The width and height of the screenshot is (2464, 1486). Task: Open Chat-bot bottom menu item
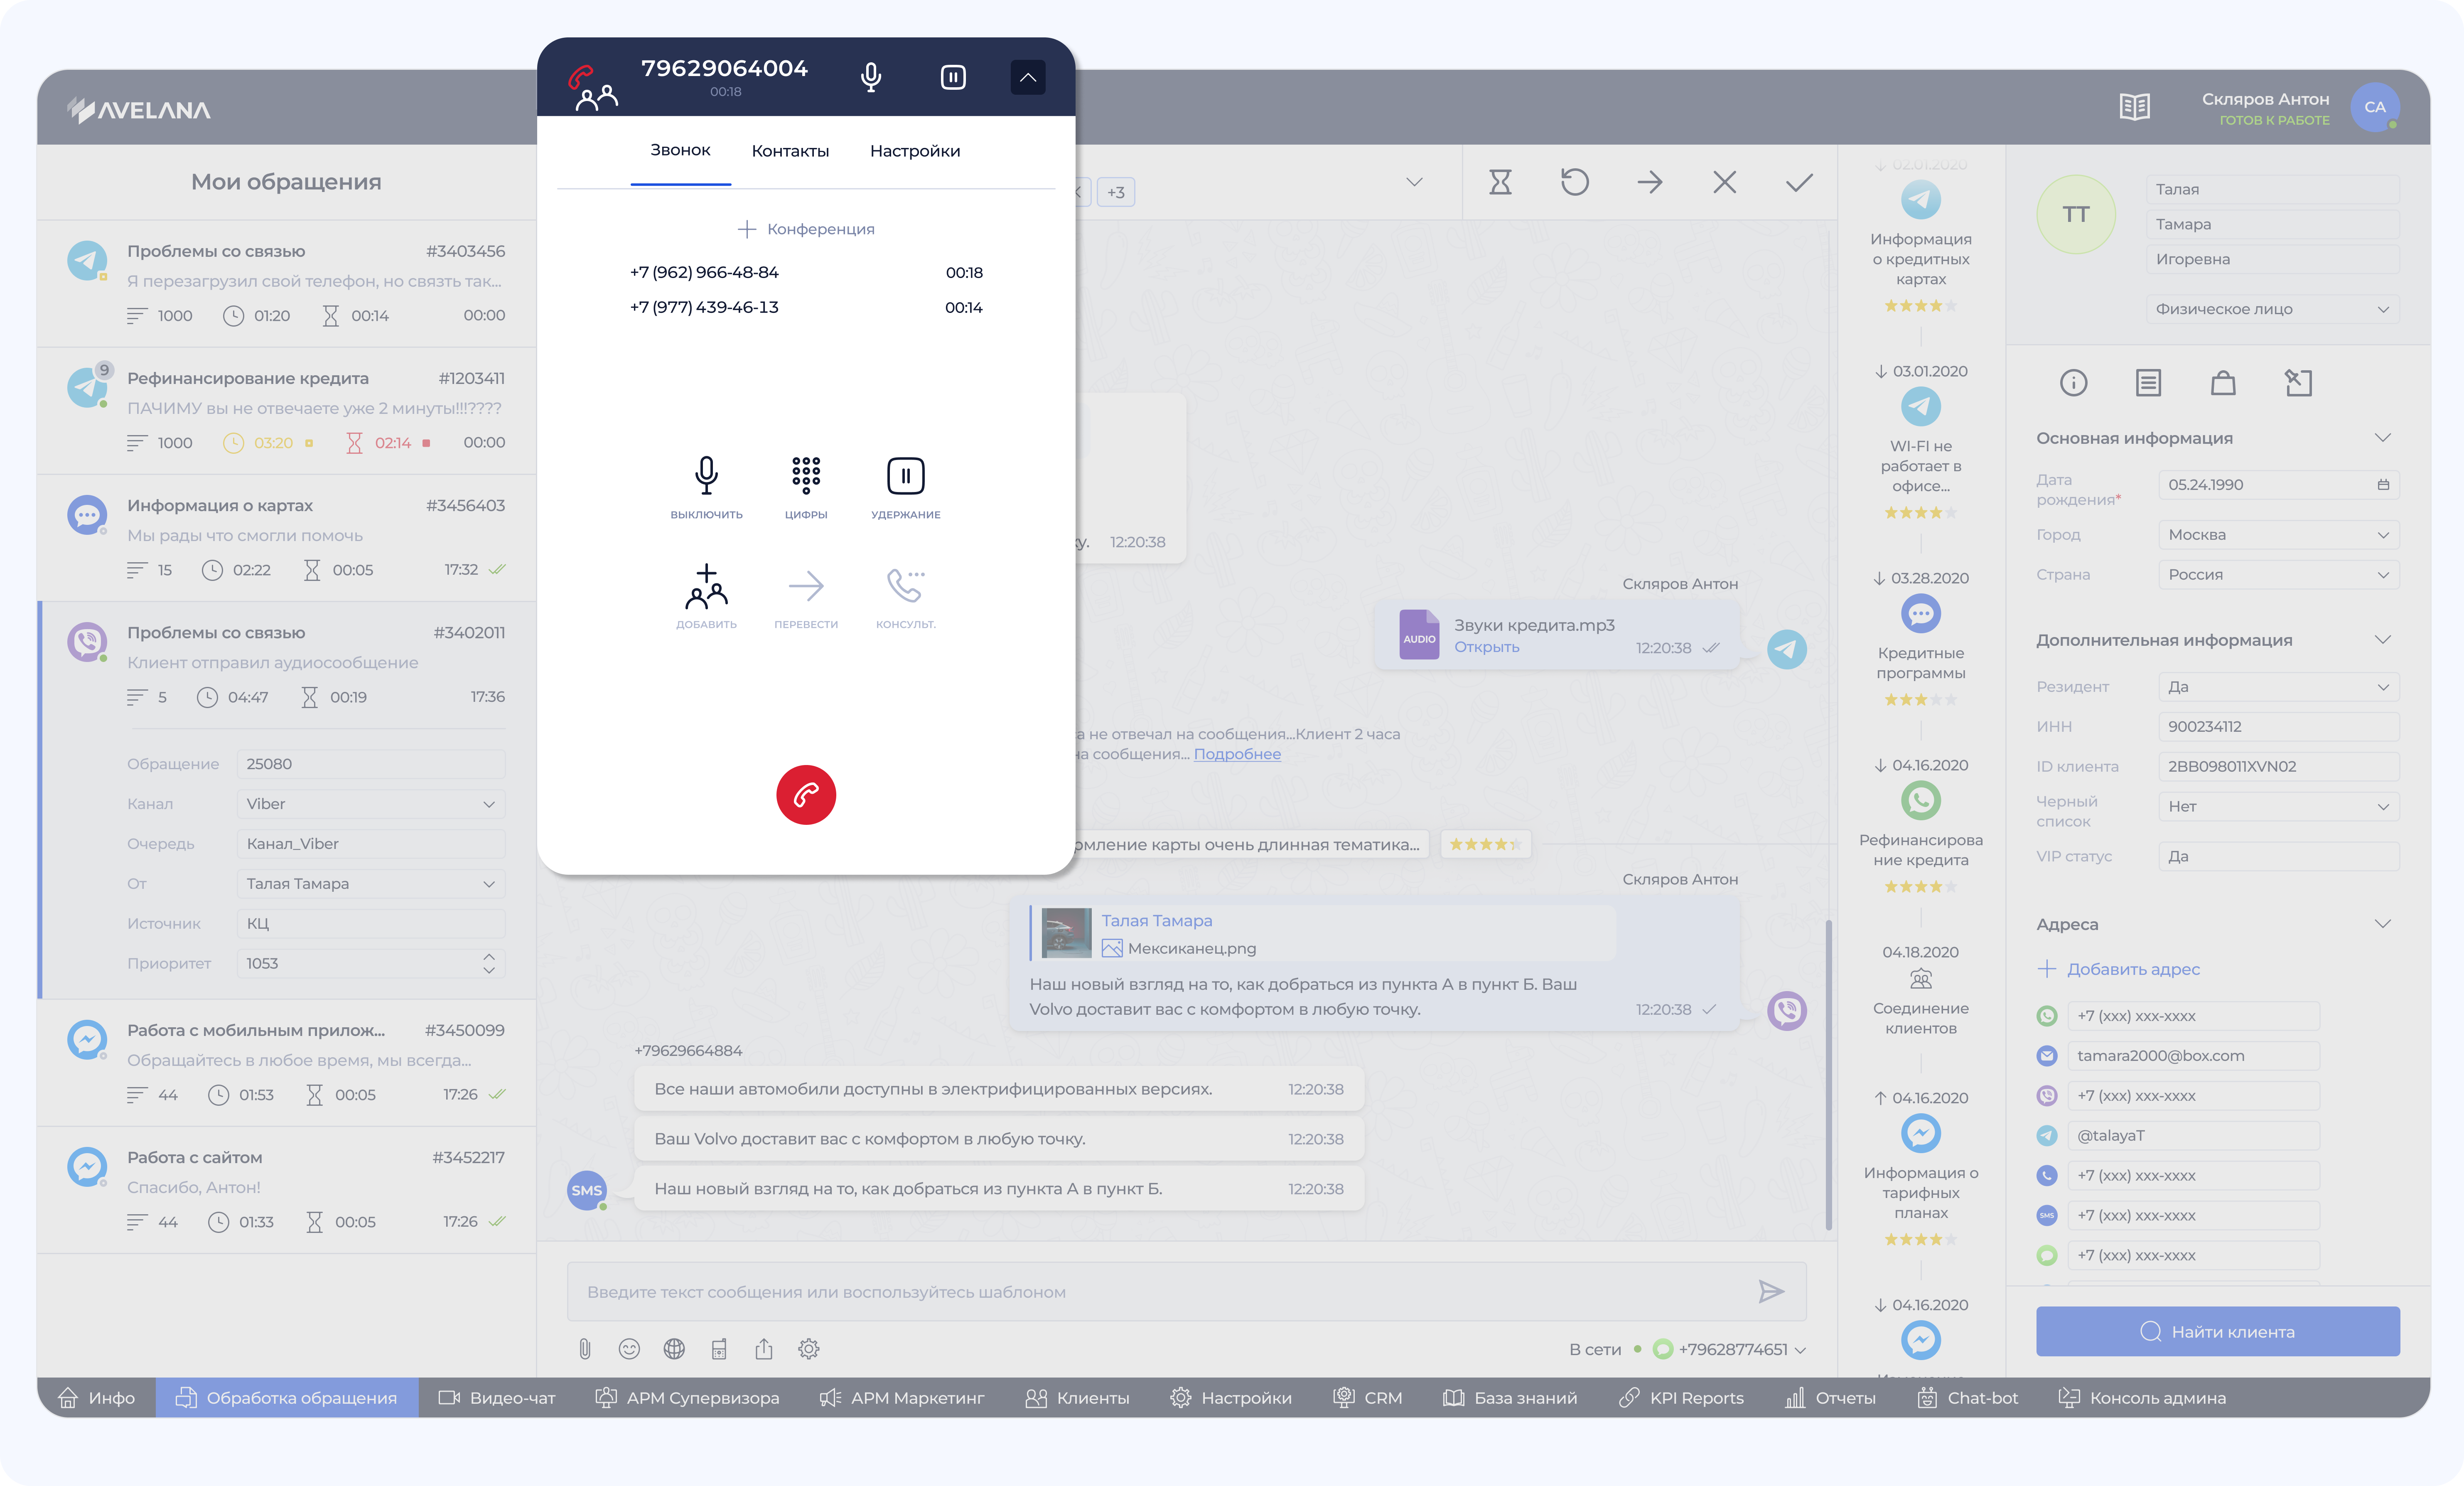coord(1967,1398)
